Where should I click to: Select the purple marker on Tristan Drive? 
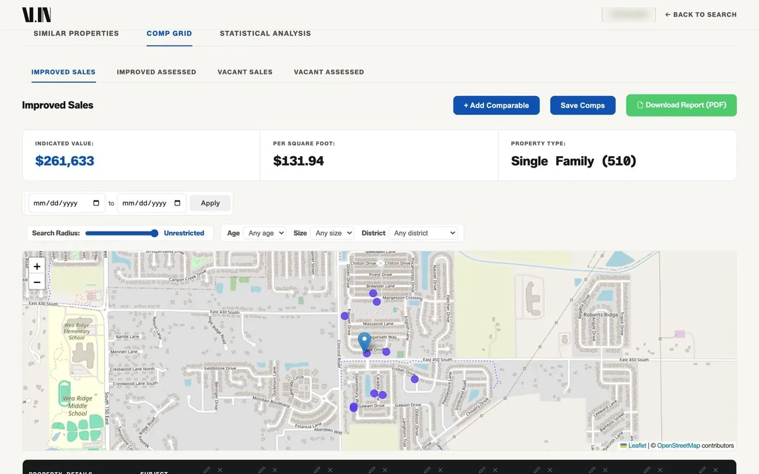(415, 379)
